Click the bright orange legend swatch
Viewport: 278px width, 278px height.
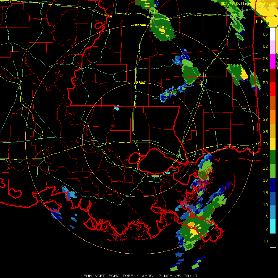click(x=273, y=117)
